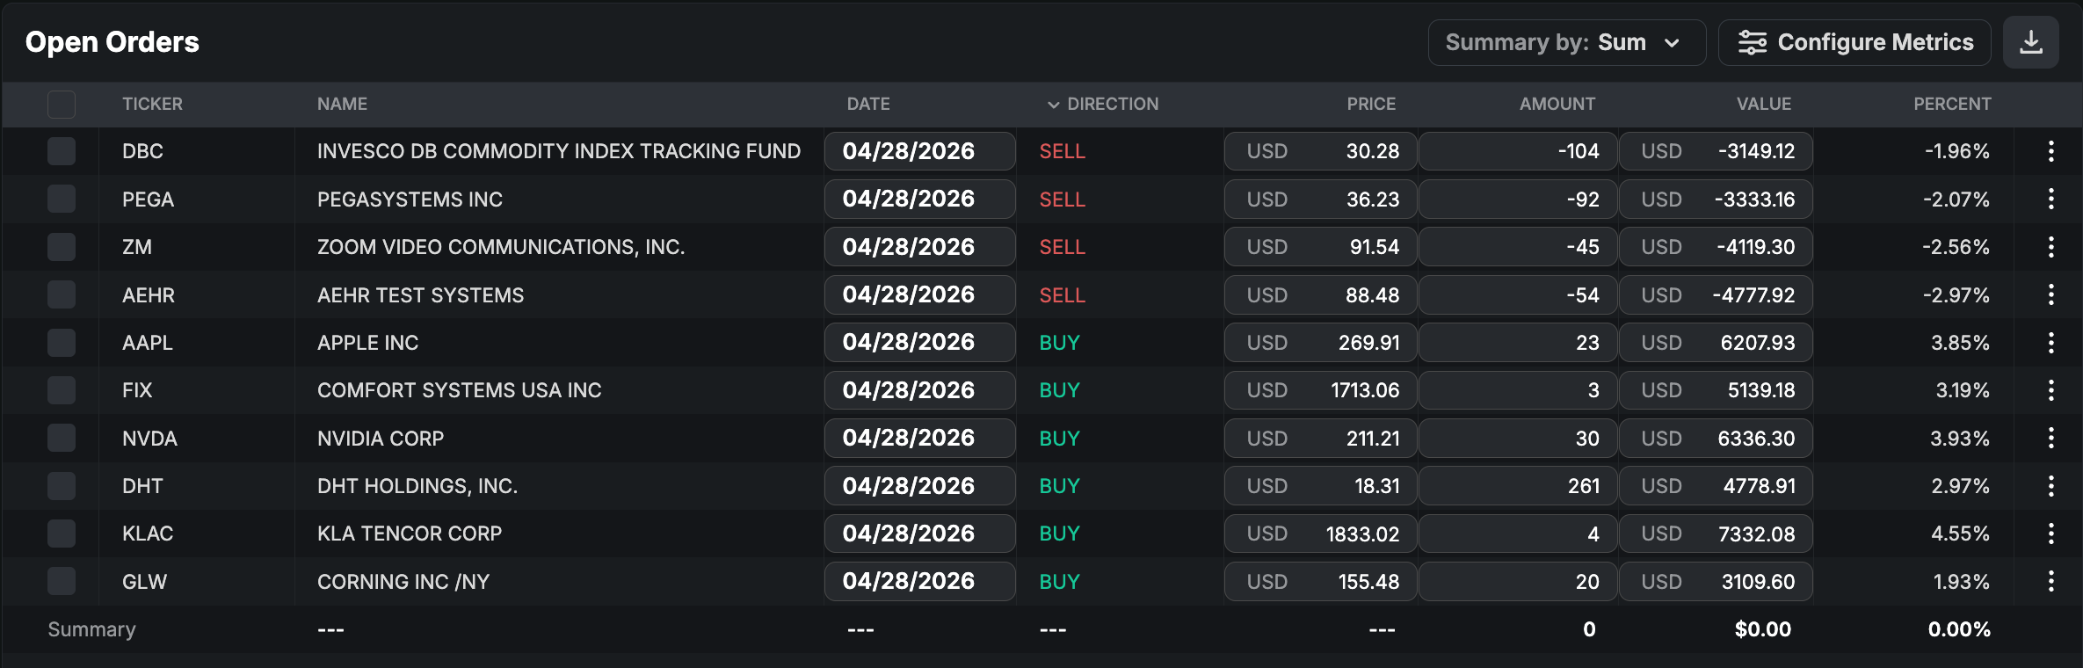Open the three-dot menu for AAPL row

tap(2050, 343)
